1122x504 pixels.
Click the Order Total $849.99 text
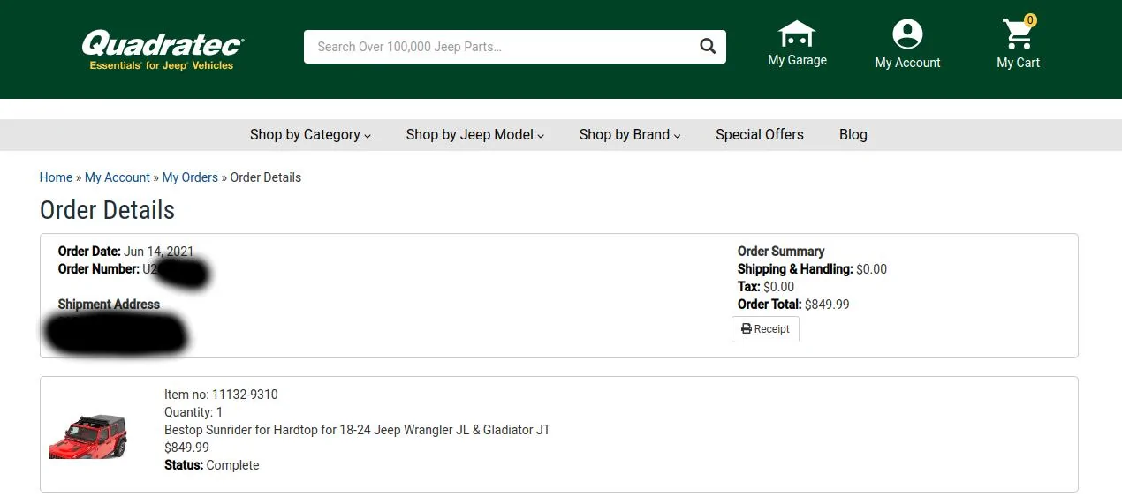pyautogui.click(x=793, y=305)
